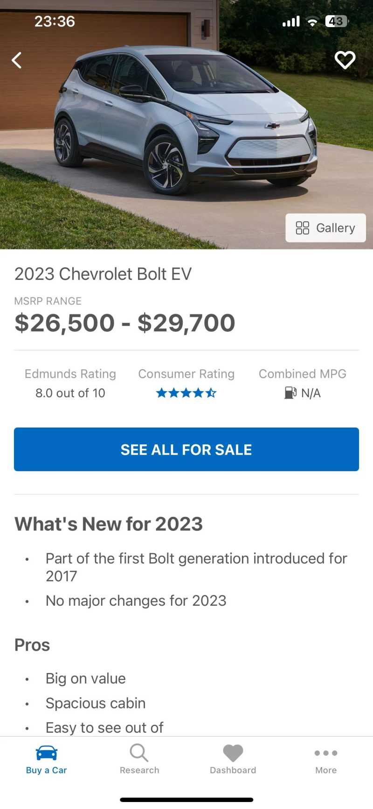
Task: Tap the MSRP range price
Action: point(125,323)
